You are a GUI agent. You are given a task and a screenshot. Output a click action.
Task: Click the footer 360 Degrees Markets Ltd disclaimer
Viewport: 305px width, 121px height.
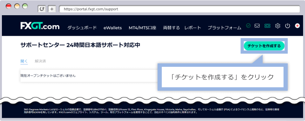(151, 111)
